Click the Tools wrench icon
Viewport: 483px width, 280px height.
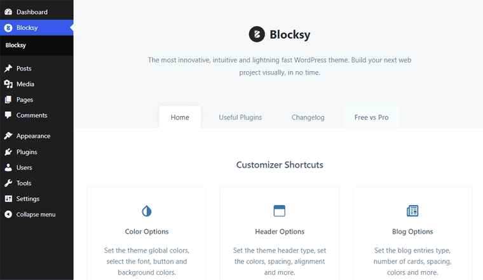8,183
